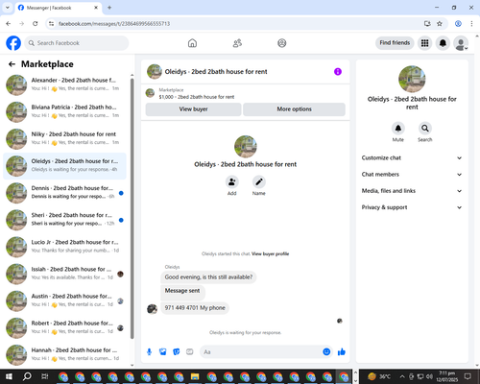480x384 pixels.
Task: Choose a GIF icon
Action: click(190, 352)
